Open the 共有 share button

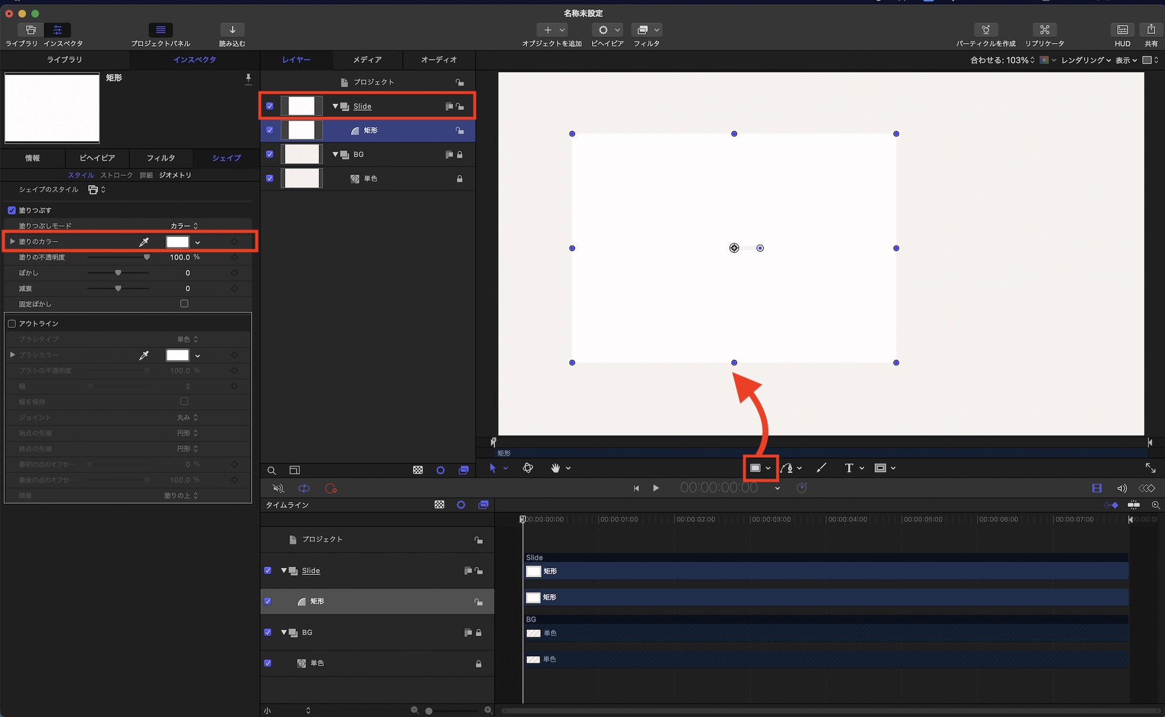click(1151, 30)
